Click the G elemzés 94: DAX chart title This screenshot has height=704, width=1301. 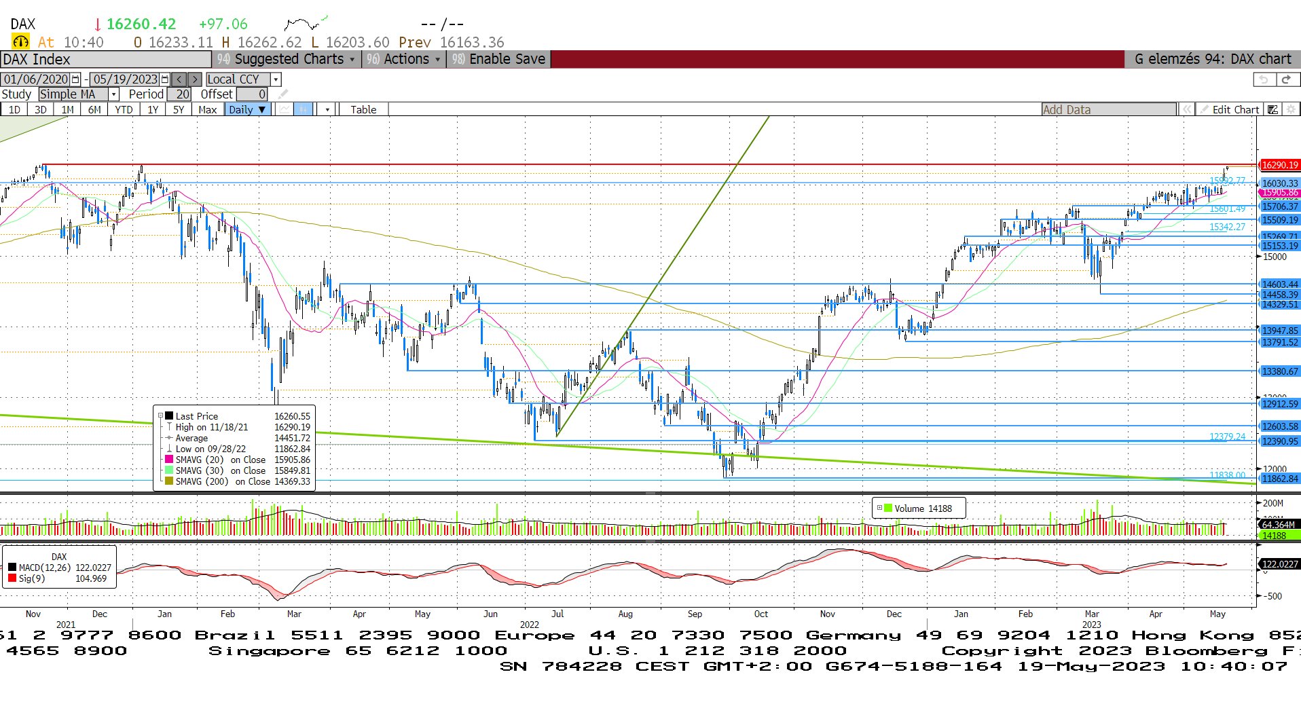coord(1213,59)
